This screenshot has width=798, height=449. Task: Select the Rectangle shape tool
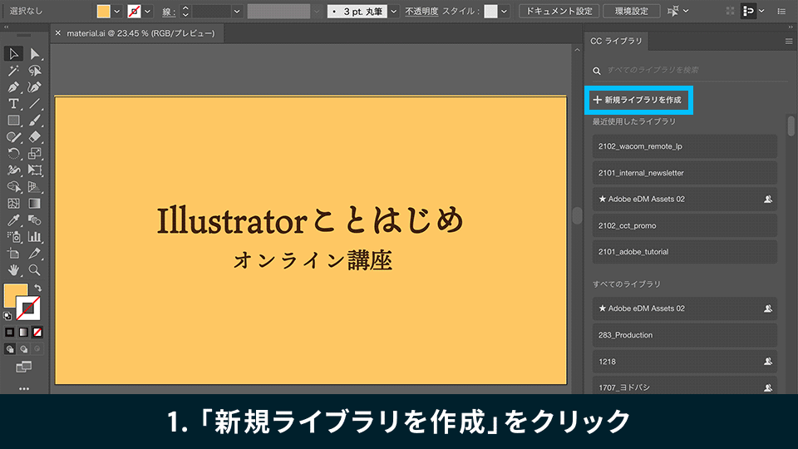point(13,121)
